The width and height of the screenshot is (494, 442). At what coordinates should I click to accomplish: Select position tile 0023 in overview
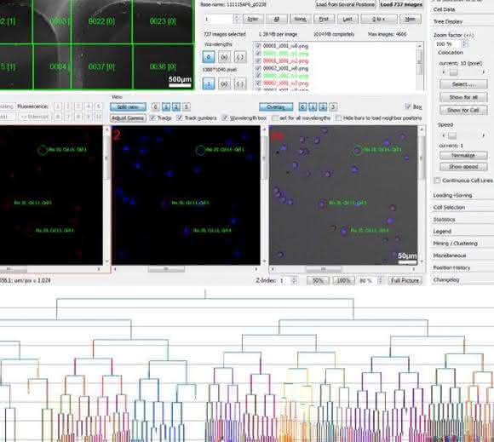pyautogui.click(x=163, y=21)
